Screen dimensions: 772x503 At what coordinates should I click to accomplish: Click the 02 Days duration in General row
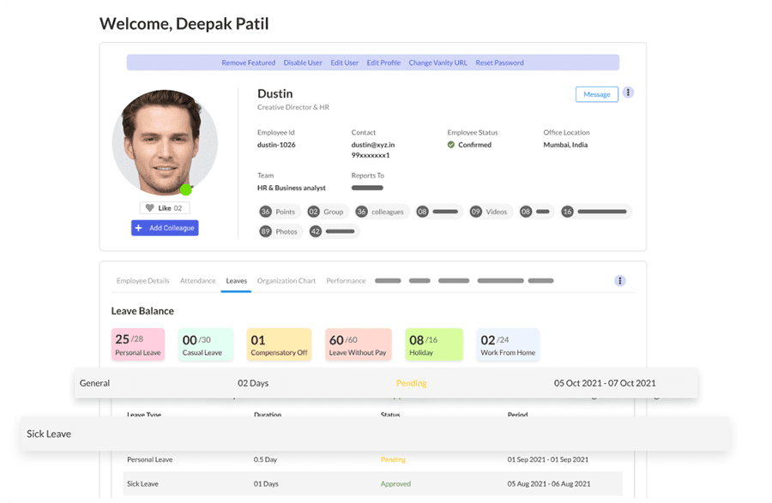click(253, 383)
